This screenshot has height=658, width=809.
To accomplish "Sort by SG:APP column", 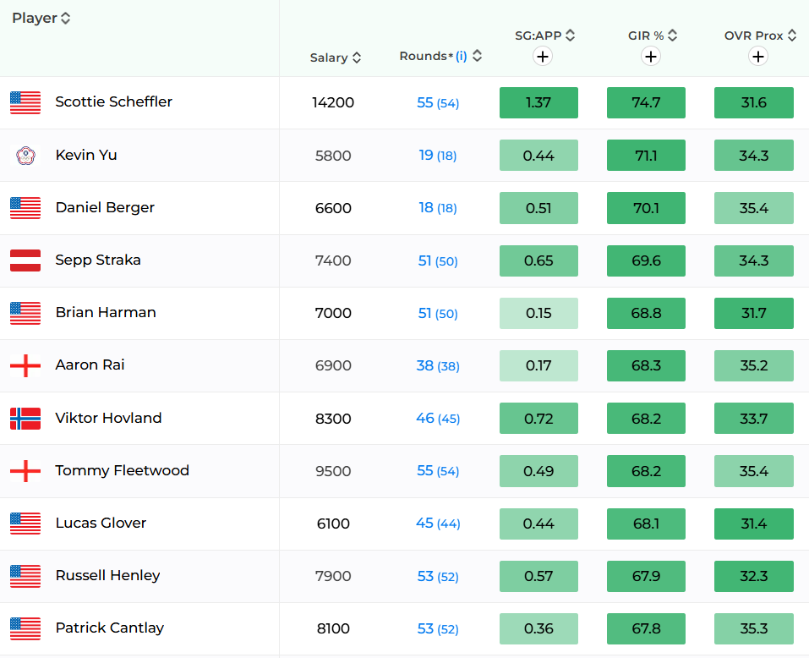I will (x=545, y=36).
